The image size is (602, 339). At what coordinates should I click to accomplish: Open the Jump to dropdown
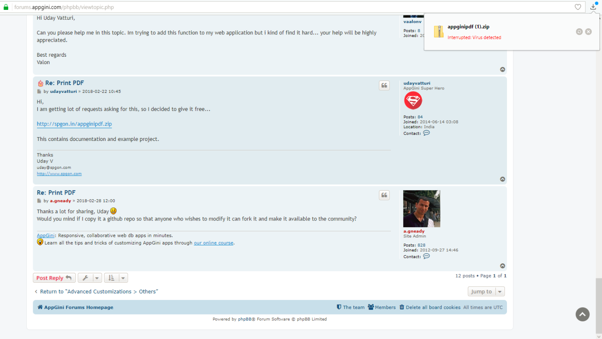click(x=486, y=291)
